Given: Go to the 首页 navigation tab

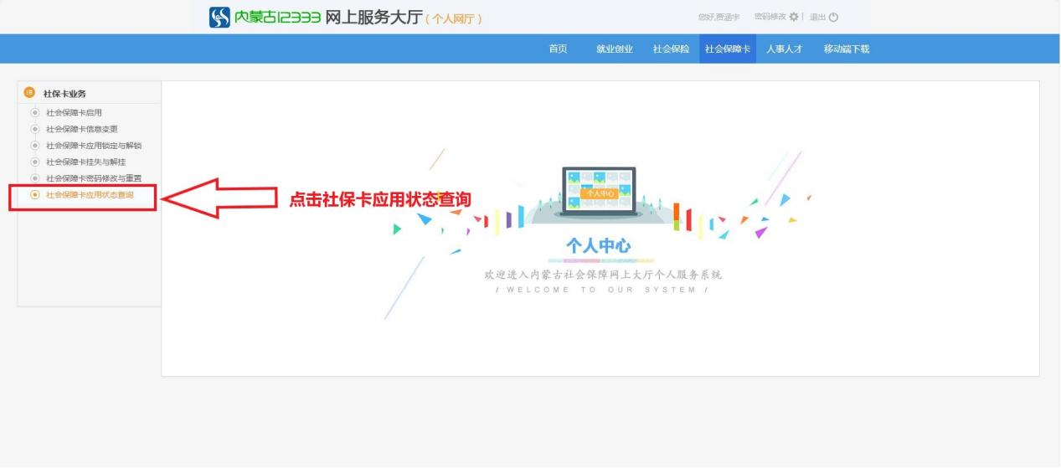Looking at the screenshot, I should point(558,49).
